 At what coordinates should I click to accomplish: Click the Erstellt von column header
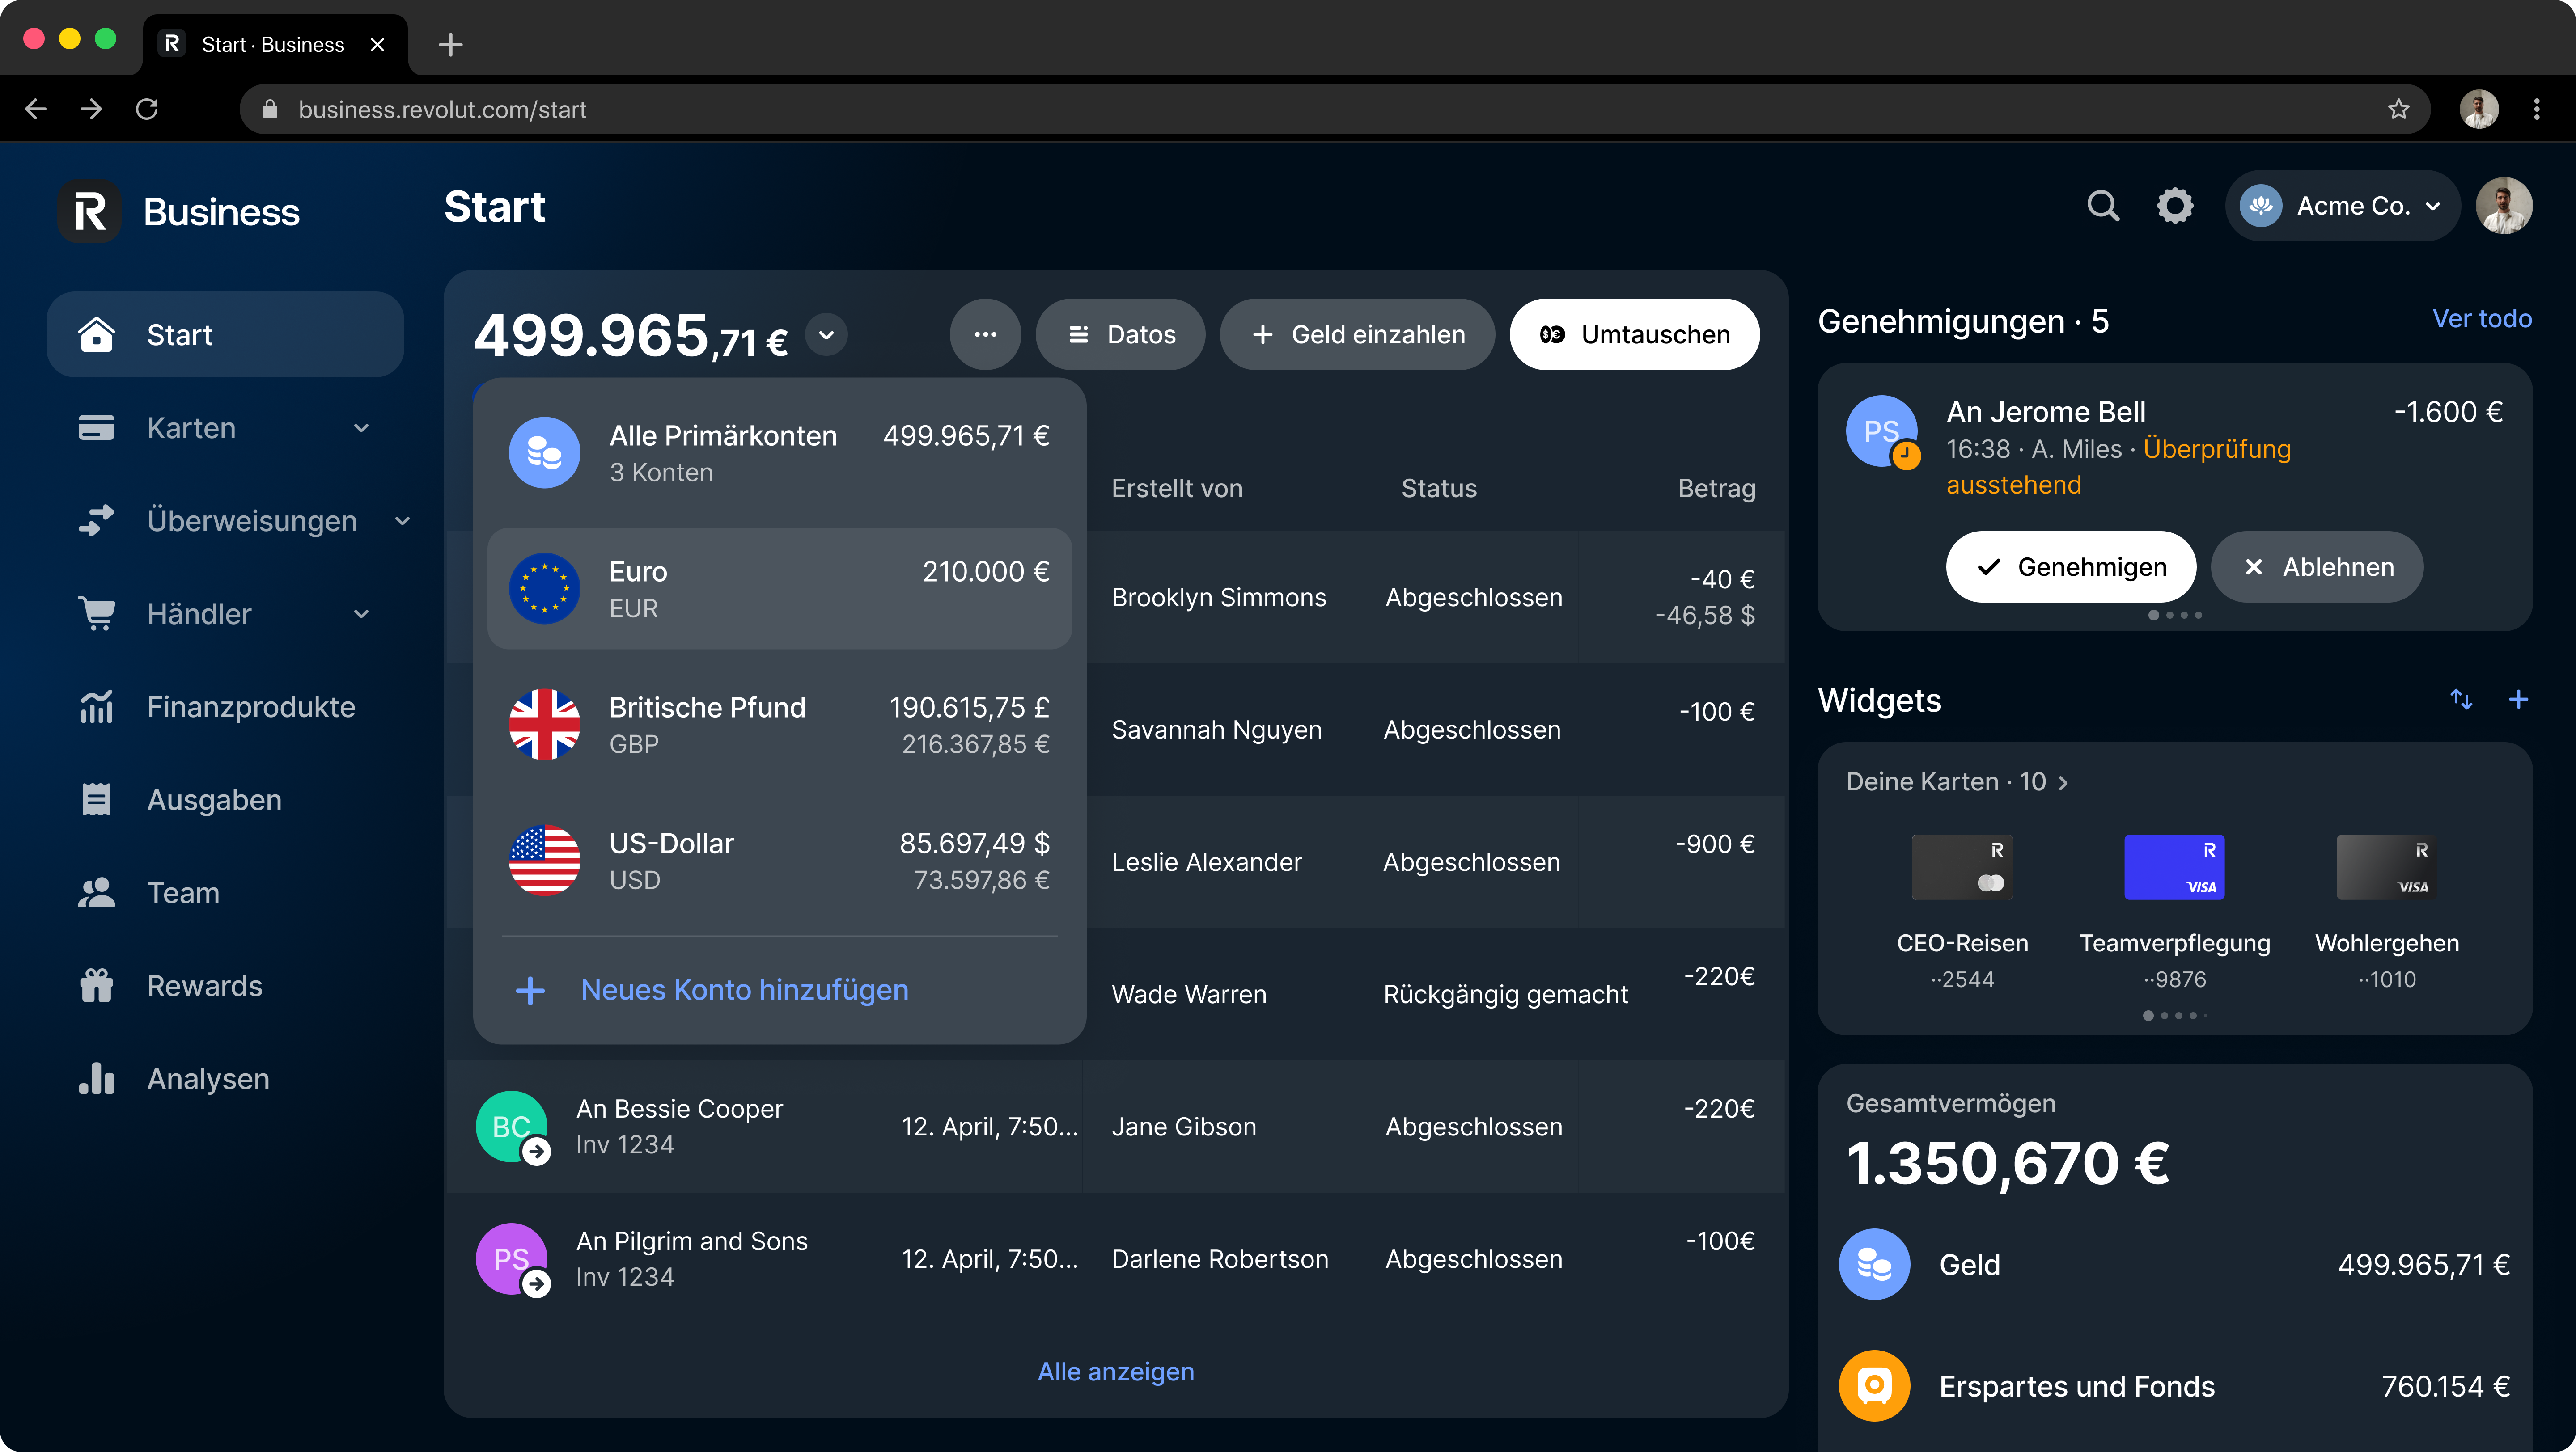(x=1176, y=489)
